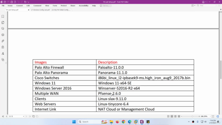
Task: Open the Convert ribbon tab
Action: (19, 6)
